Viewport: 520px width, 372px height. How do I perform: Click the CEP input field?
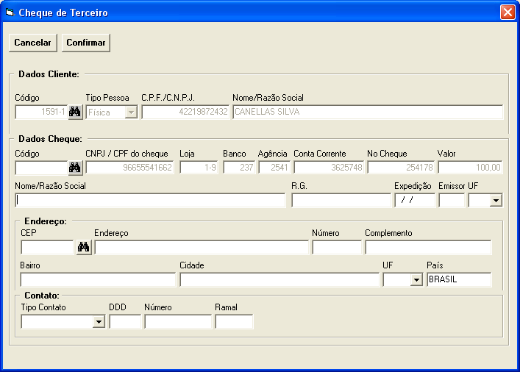47,247
